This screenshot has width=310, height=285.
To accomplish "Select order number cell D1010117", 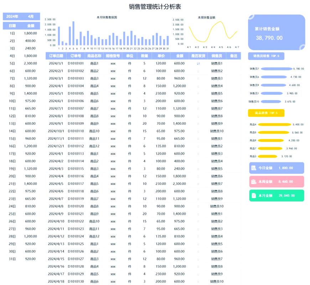I will tap(76, 183).
